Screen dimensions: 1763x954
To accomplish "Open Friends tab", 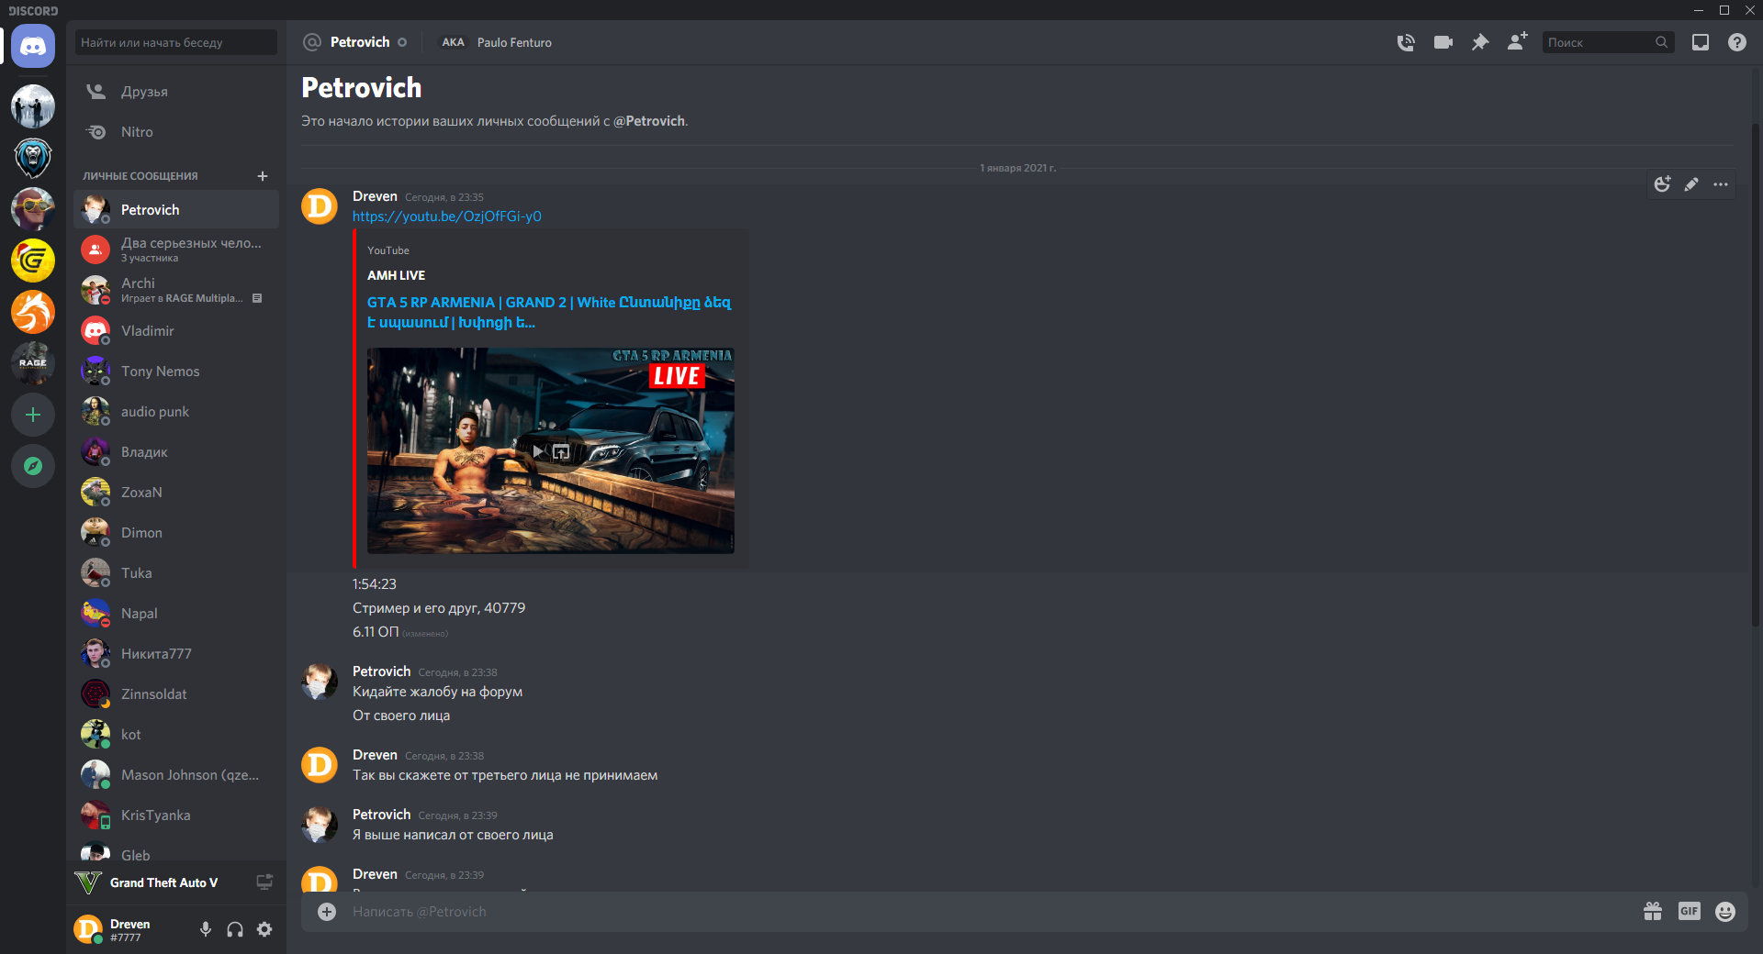I will tap(176, 92).
